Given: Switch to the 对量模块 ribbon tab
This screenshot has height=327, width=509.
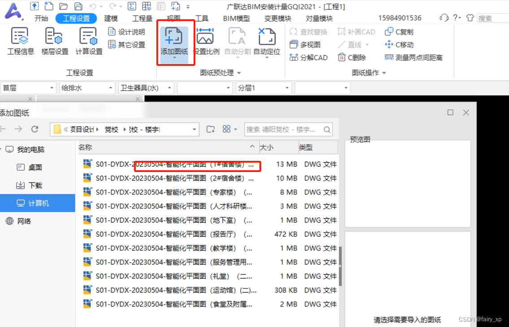Looking at the screenshot, I should (x=319, y=18).
